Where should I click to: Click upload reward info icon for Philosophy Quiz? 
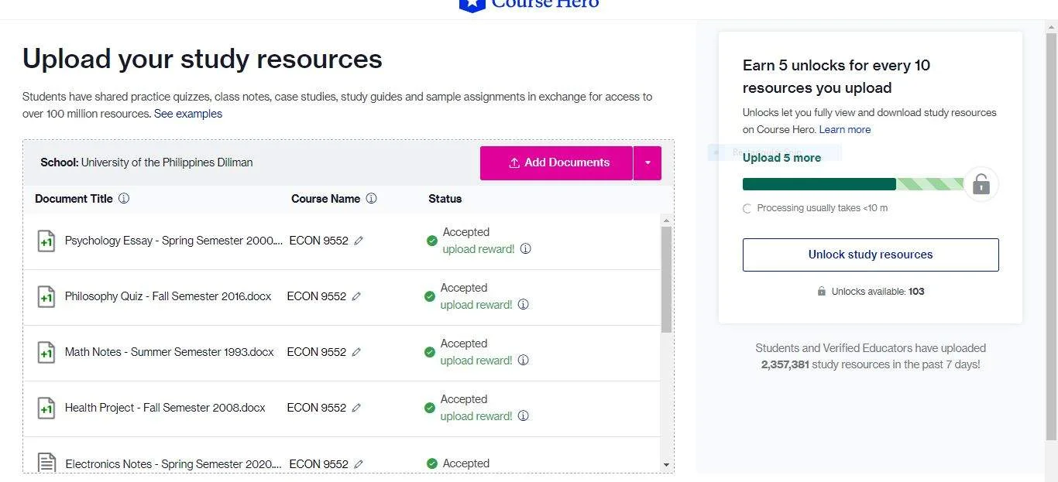(x=523, y=305)
